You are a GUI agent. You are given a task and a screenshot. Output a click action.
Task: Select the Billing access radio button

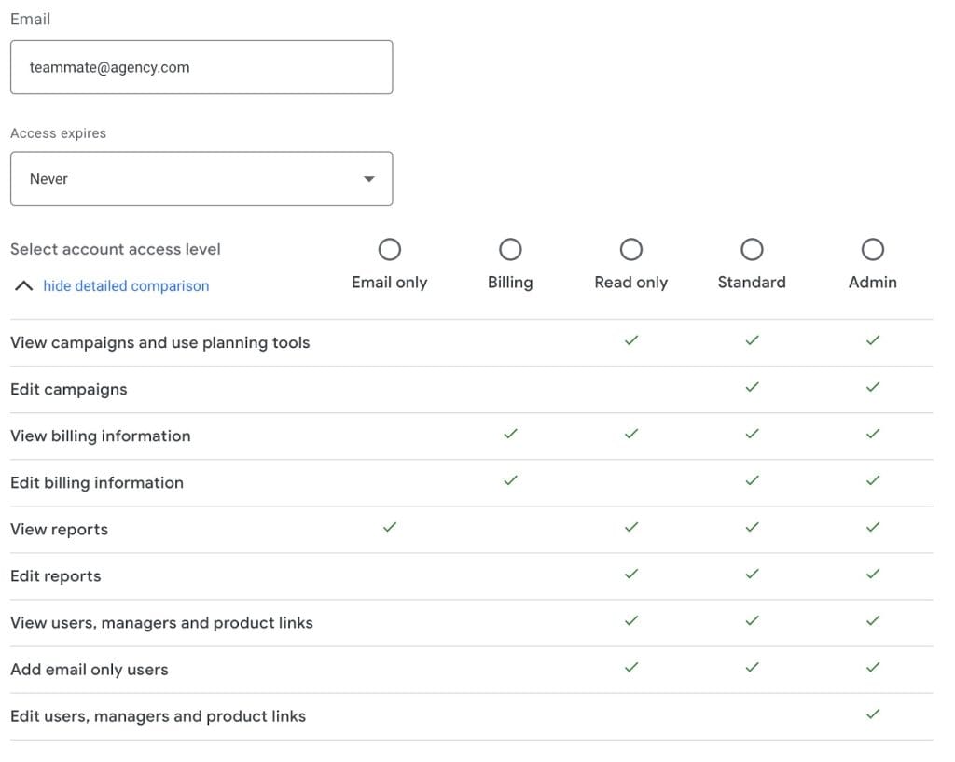click(x=510, y=249)
